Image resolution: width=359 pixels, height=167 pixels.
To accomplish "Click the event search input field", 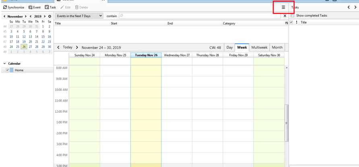I will coord(201,16).
